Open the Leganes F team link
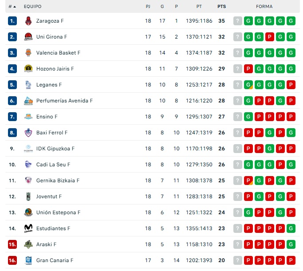Image resolution: width=303 pixels, height=271 pixels. click(49, 85)
